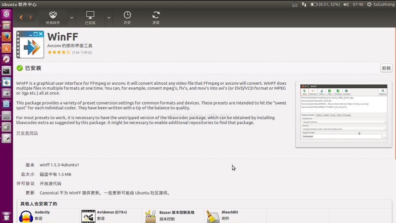Launch WinFF from the launcher dock
The height and width of the screenshot is (223, 396).
click(6, 82)
